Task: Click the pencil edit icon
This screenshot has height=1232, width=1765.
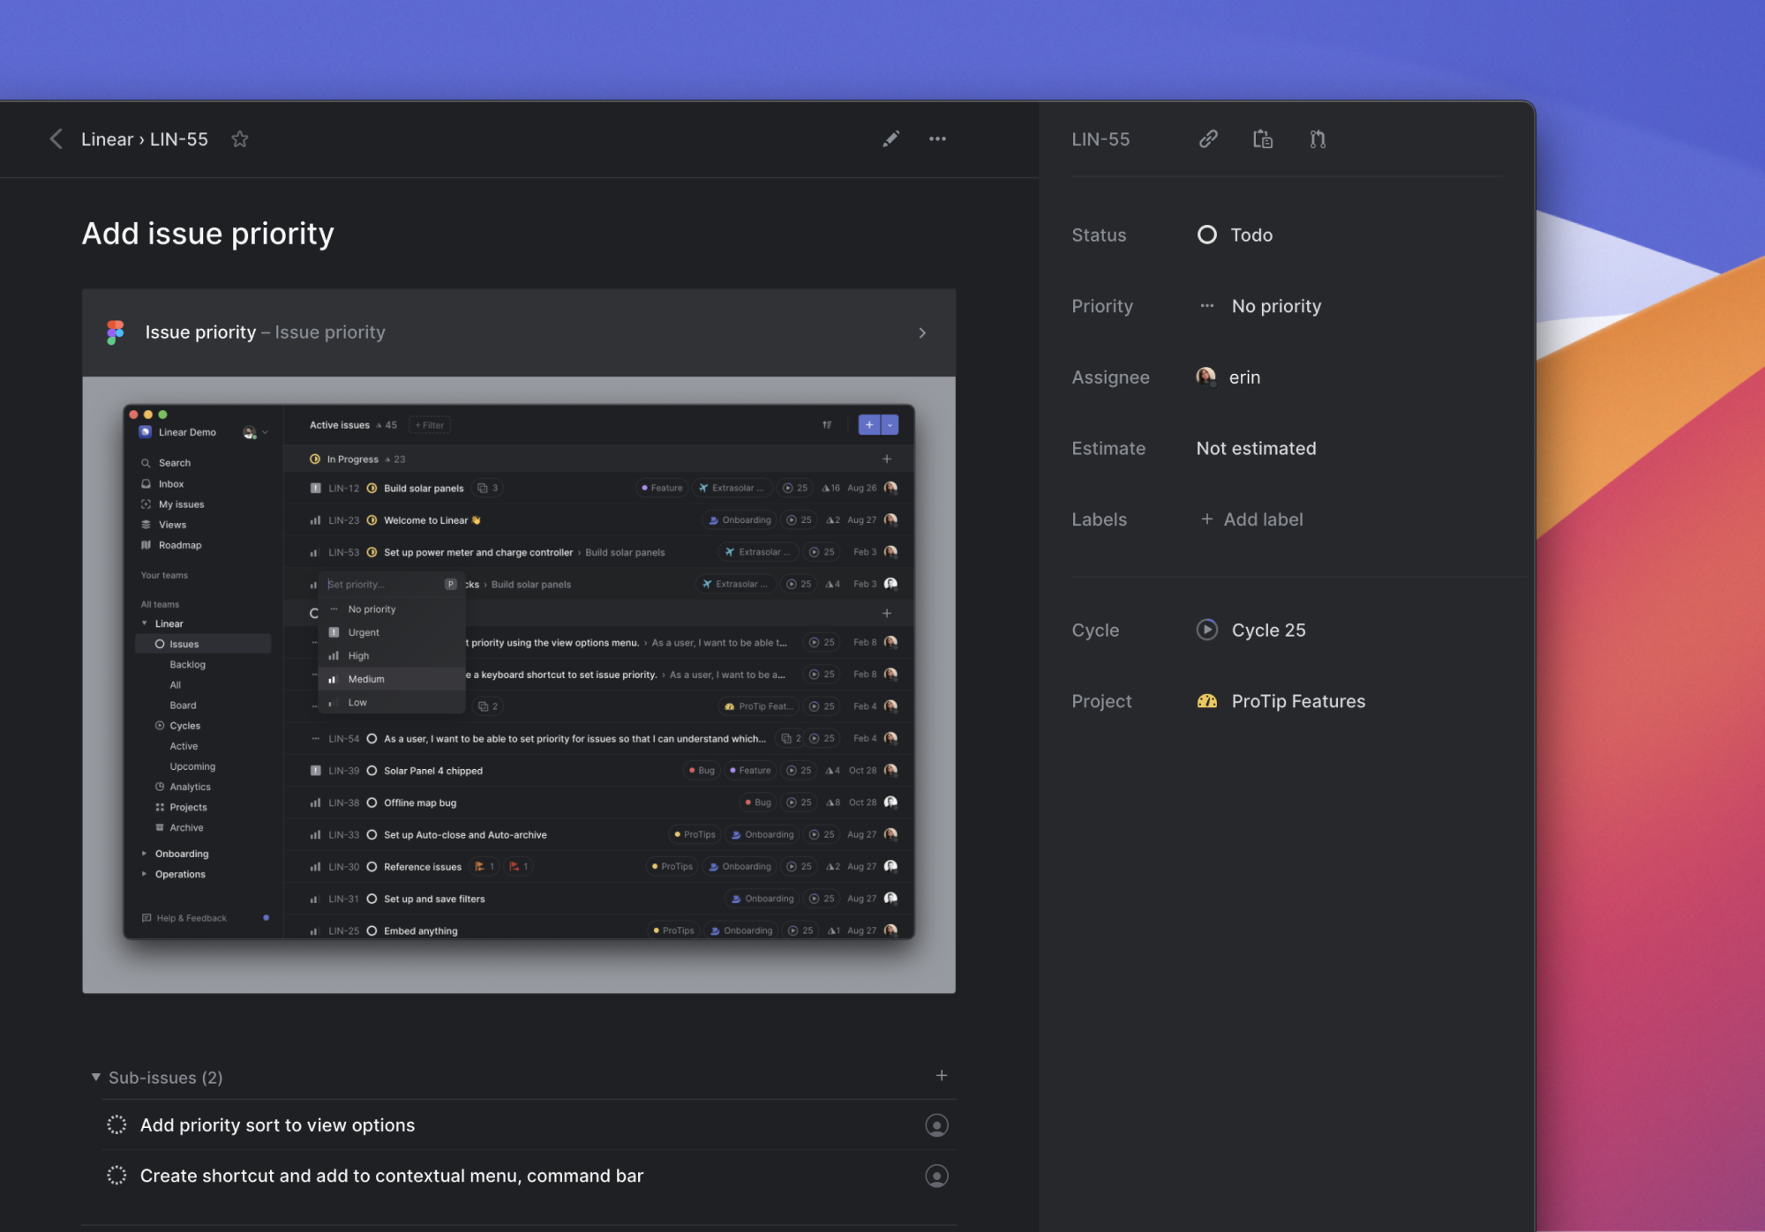Action: click(890, 139)
